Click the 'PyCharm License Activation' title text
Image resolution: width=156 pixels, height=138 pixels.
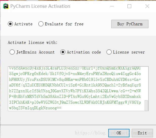[40, 6]
